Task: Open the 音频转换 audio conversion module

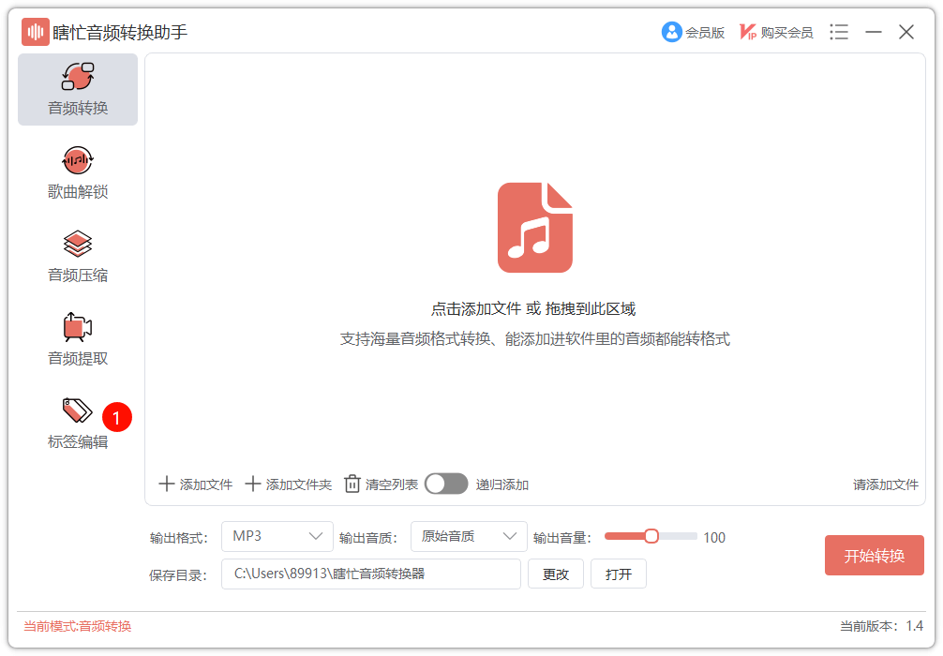Action: point(78,90)
